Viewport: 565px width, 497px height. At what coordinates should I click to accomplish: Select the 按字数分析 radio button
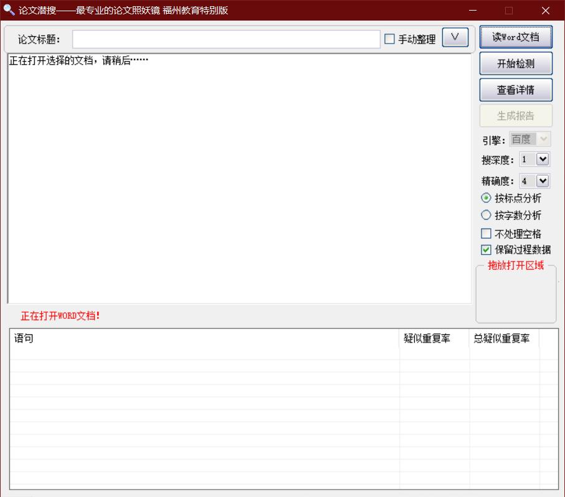point(486,215)
